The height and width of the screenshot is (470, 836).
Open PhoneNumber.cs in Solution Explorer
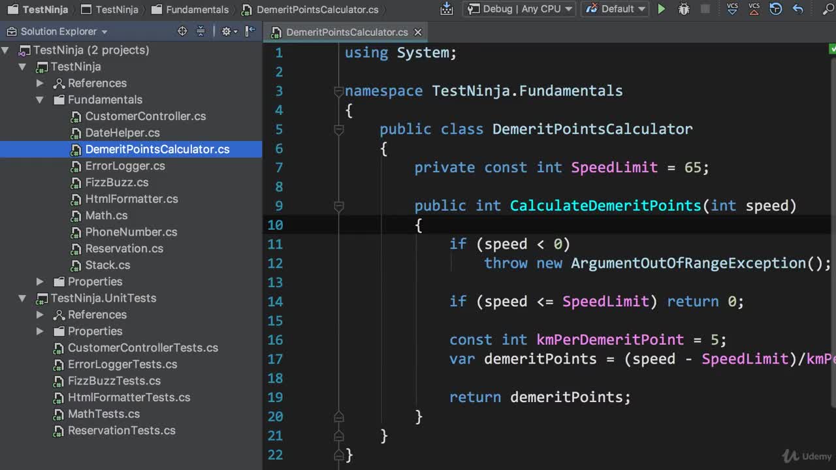131,232
